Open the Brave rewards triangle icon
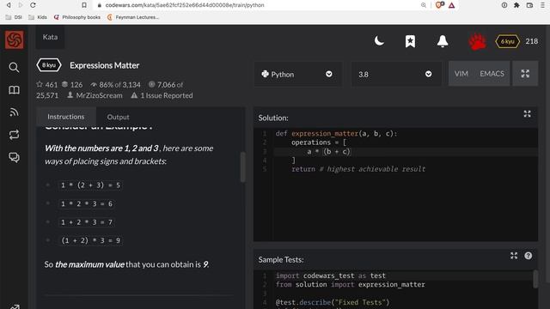 pyautogui.click(x=452, y=5)
